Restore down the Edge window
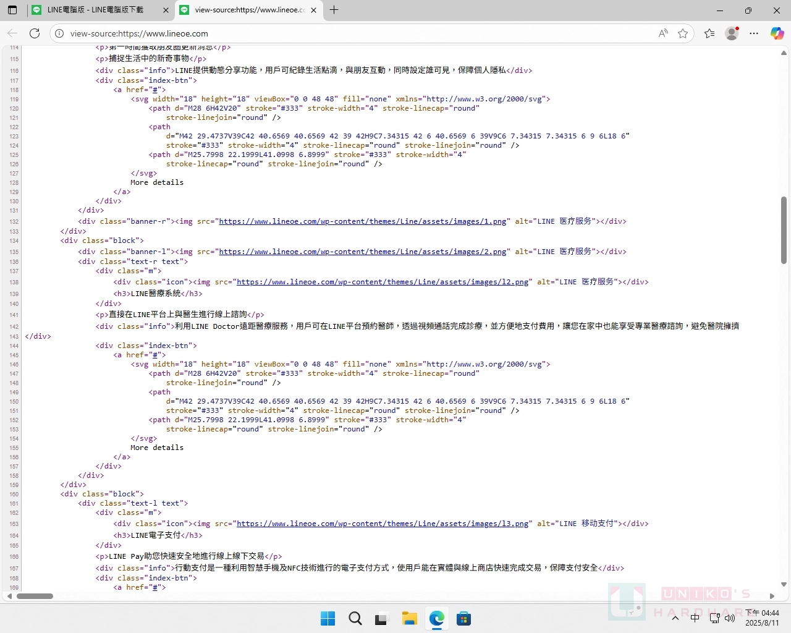 [748, 10]
